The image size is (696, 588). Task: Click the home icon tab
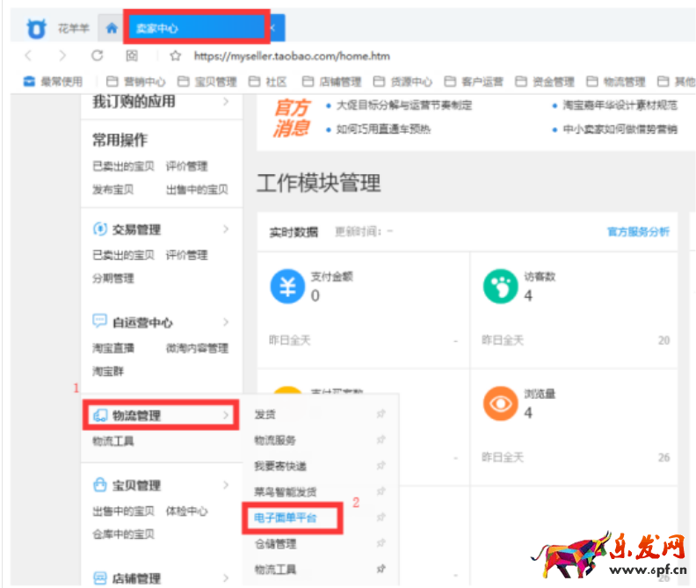111,28
